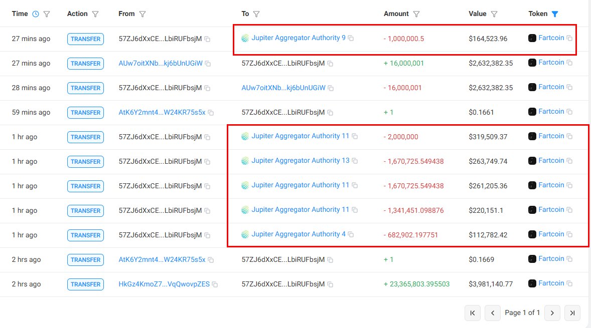Copy From address in the -2,000,000 row

(x=207, y=137)
